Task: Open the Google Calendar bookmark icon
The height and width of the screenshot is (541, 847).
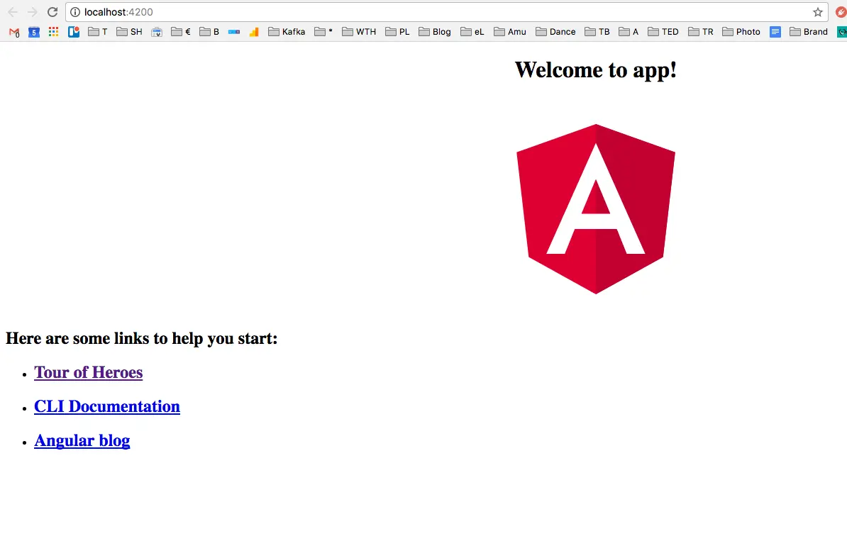Action: [34, 32]
